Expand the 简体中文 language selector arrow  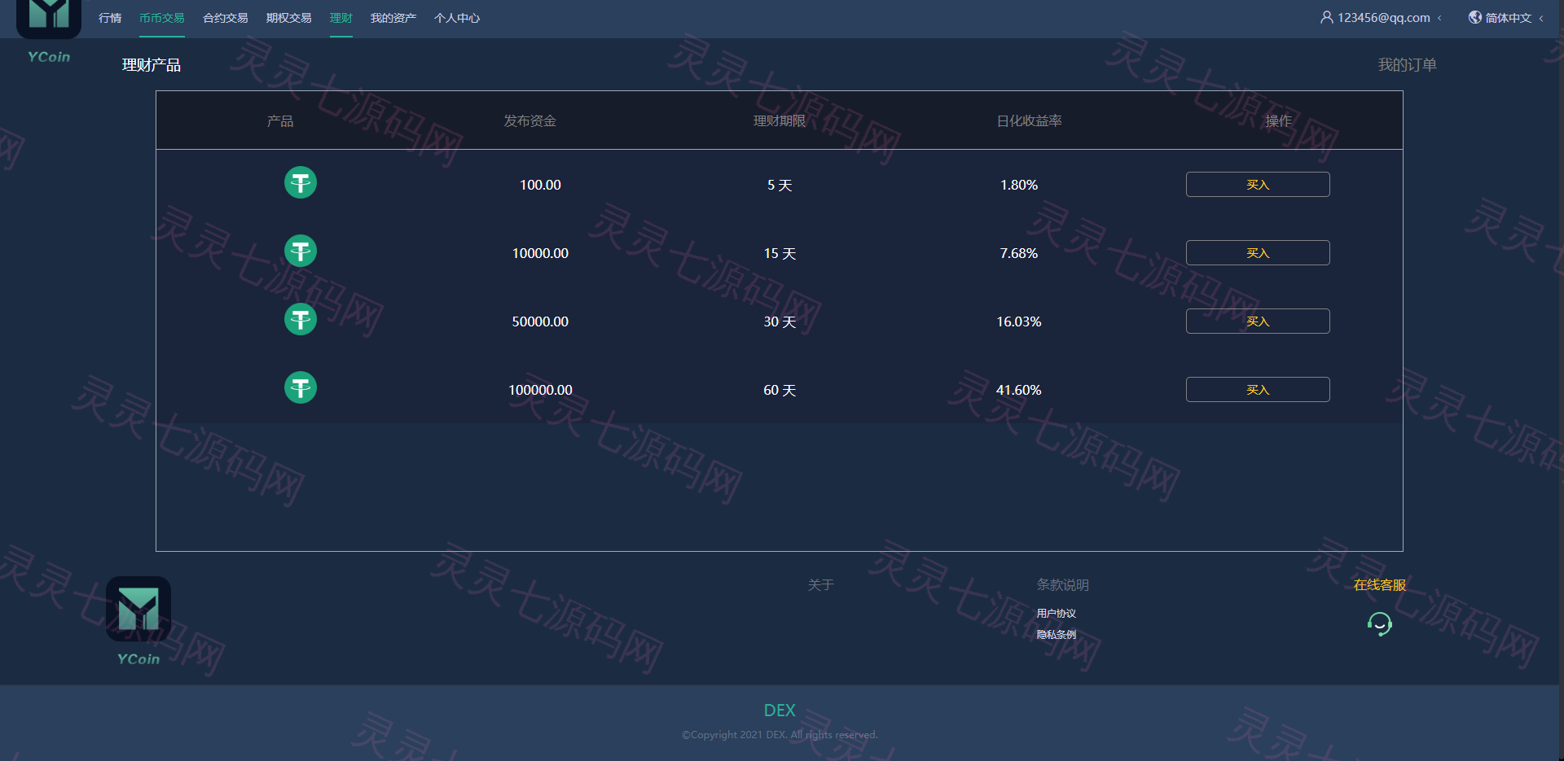[x=1541, y=18]
